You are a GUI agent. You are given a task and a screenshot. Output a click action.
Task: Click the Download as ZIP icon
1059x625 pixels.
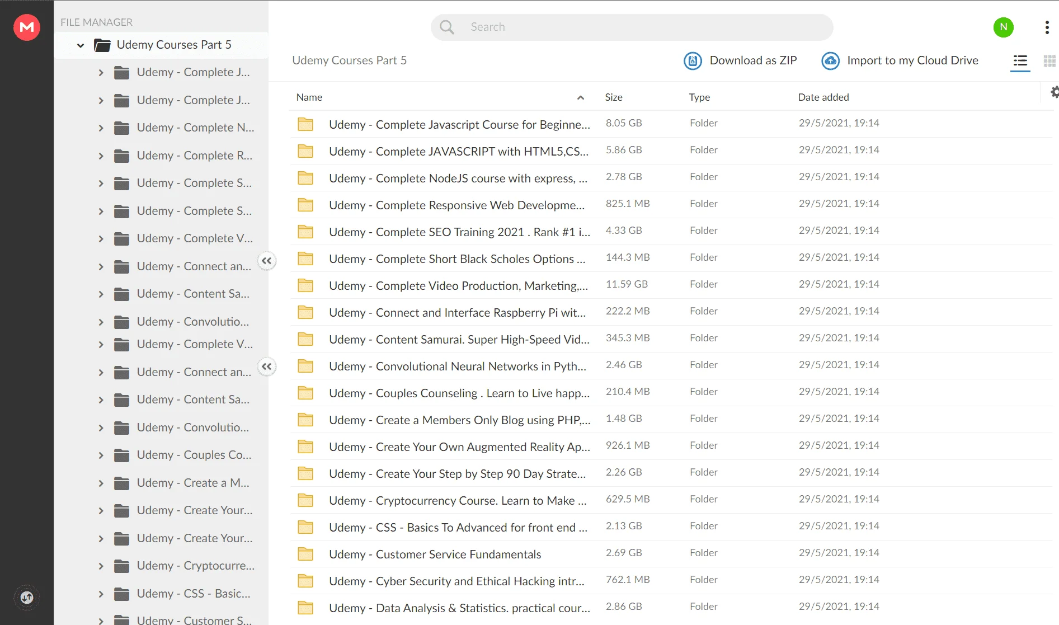693,60
